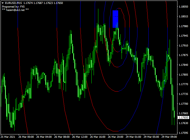Click price level 1.17910 on the scale
190x140 pixels.
click(184, 46)
